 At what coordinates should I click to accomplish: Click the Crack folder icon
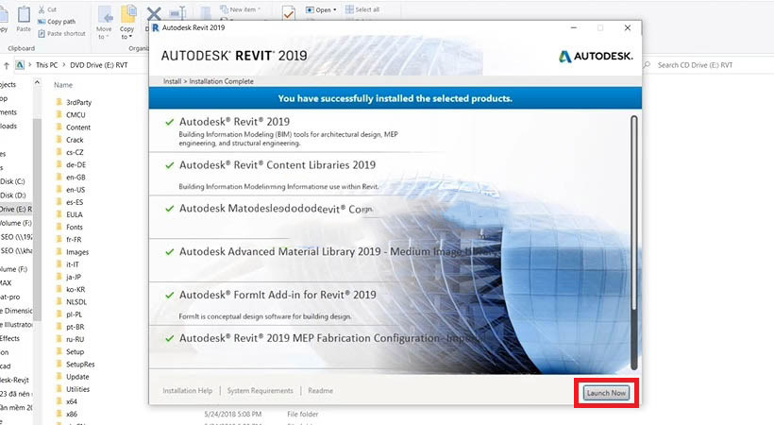(59, 140)
